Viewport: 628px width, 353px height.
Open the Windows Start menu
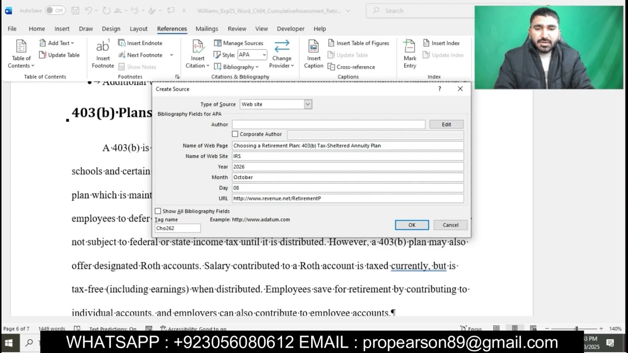click(9, 343)
